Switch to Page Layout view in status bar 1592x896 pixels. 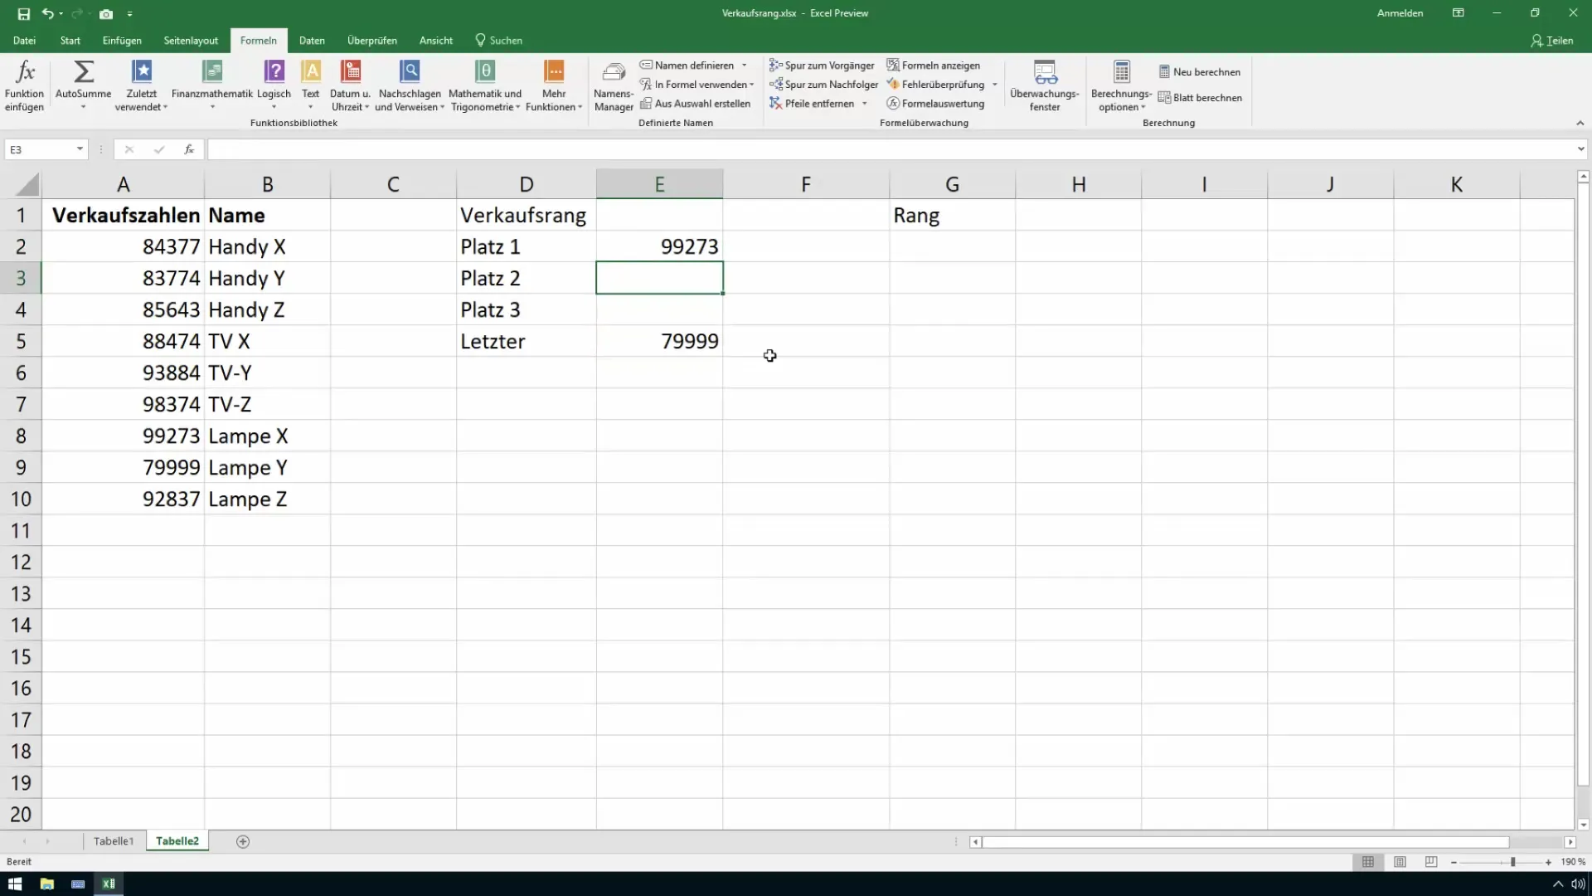pos(1400,863)
